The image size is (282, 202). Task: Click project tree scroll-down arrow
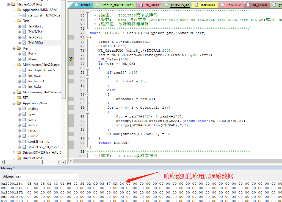coord(63,162)
